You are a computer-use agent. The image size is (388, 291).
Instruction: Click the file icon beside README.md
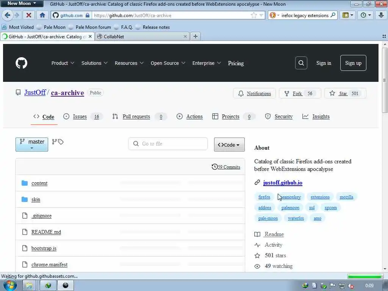tap(25, 232)
